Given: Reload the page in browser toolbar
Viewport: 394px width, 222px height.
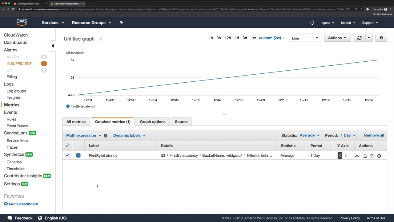Looking at the screenshot, I should tap(13, 9).
